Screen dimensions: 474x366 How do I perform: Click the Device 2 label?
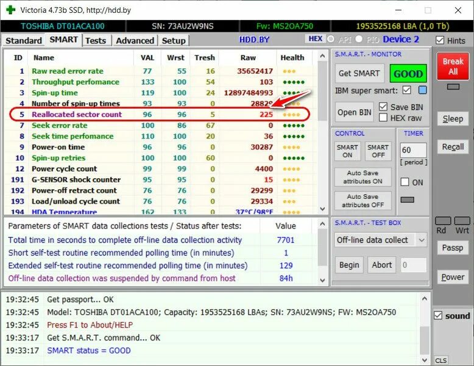tap(401, 39)
